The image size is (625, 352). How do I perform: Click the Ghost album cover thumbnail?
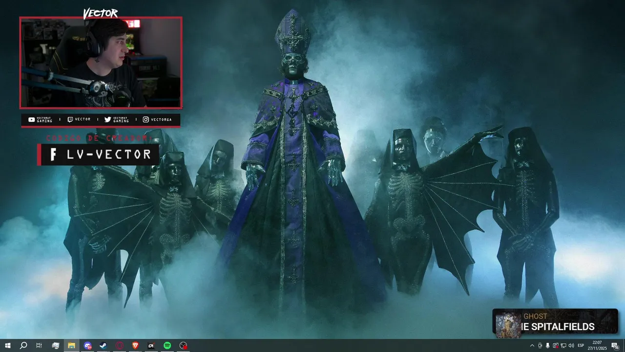[x=508, y=324]
